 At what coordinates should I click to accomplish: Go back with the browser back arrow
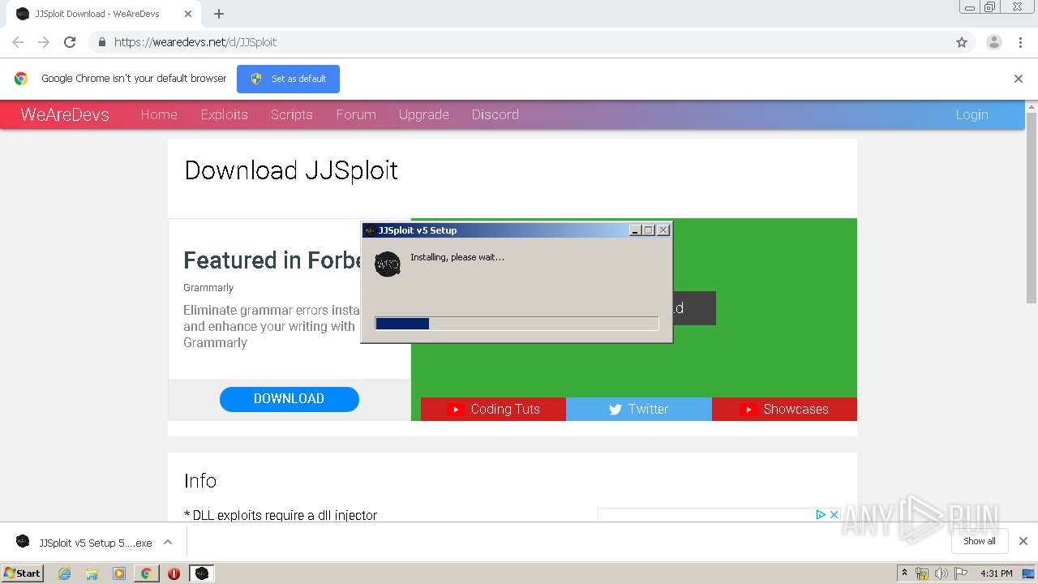click(18, 42)
